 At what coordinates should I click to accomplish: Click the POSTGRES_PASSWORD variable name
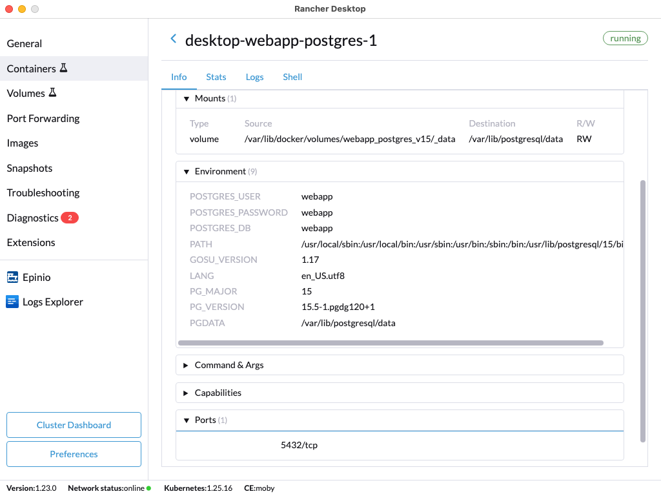[239, 212]
